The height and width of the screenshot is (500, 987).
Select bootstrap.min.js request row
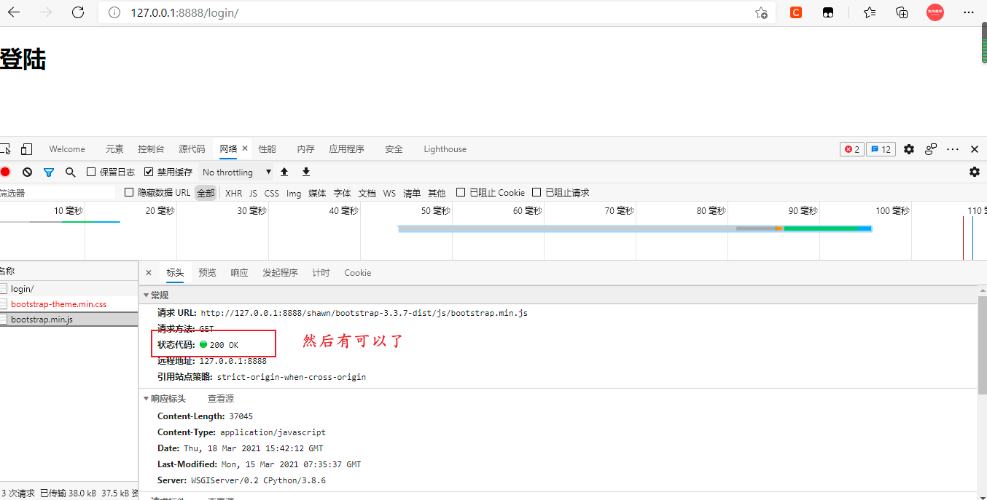[69, 320]
